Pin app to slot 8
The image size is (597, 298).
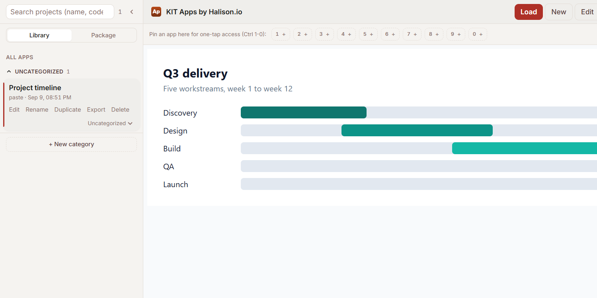(x=434, y=34)
